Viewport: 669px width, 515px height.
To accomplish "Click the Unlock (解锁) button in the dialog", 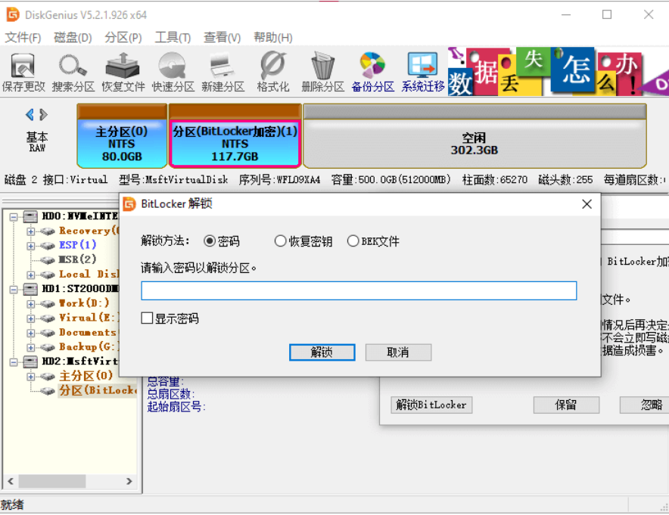I will pos(322,352).
